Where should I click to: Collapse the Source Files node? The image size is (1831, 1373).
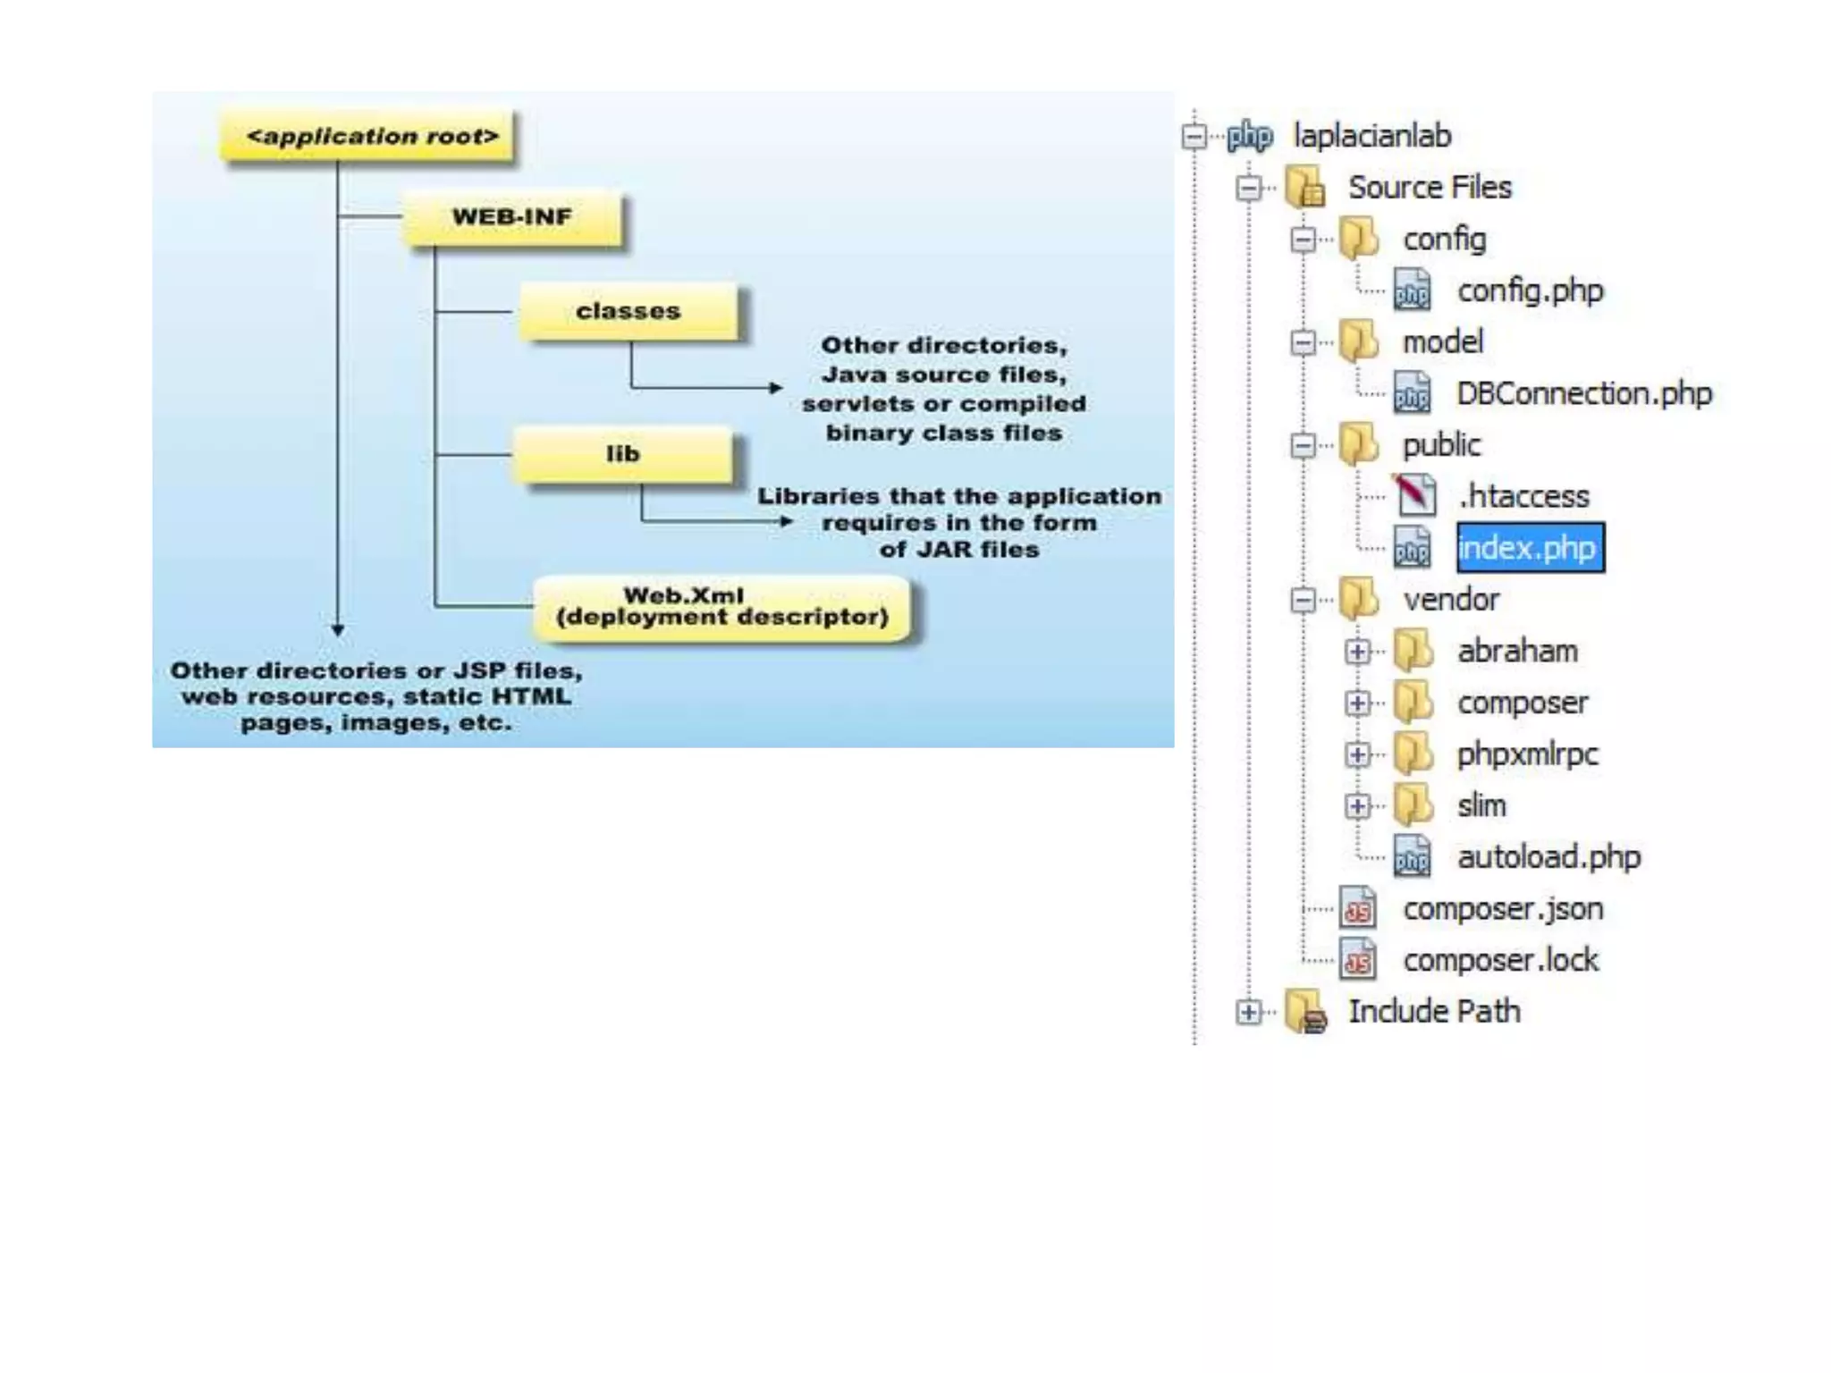[x=1249, y=188]
